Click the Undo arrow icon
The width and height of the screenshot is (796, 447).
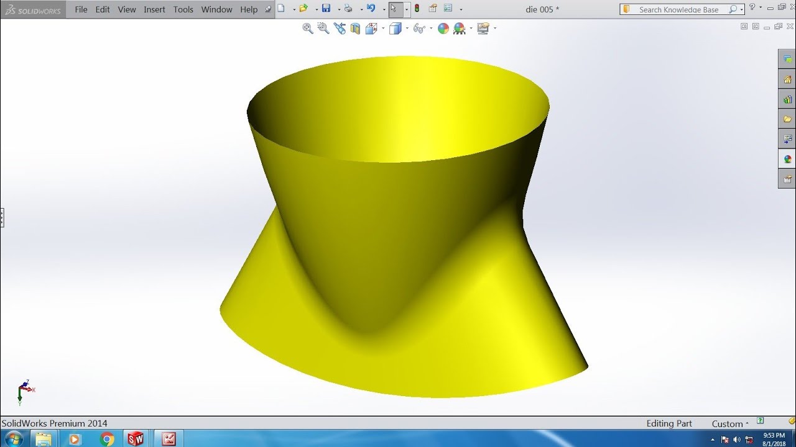click(x=371, y=9)
